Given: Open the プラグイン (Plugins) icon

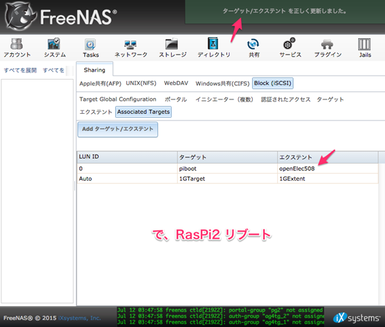Looking at the screenshot, I should point(328,48).
